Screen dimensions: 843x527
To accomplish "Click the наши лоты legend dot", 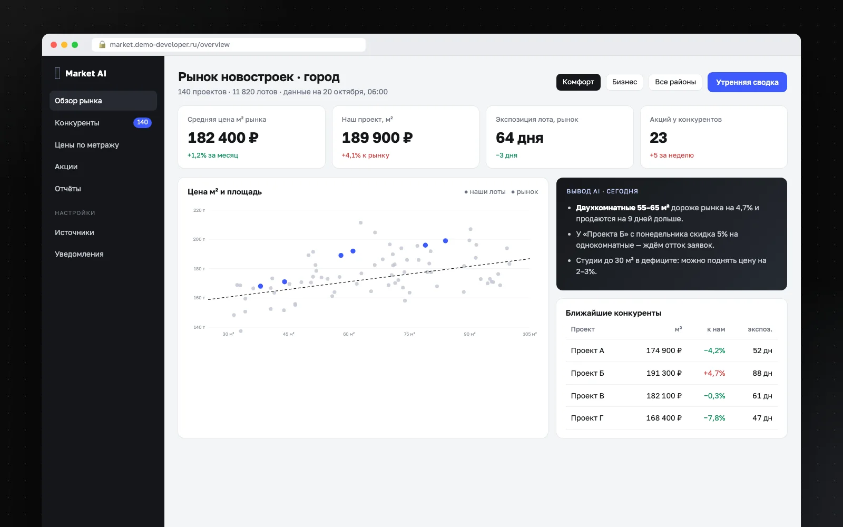I will point(466,192).
